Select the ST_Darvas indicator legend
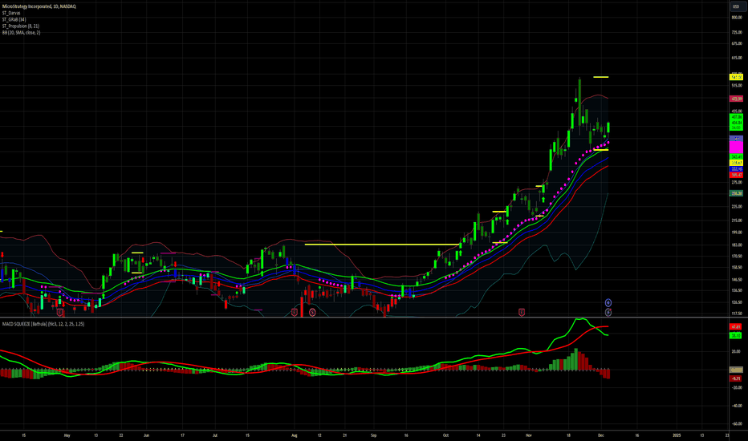This screenshot has width=748, height=441. tap(12, 14)
